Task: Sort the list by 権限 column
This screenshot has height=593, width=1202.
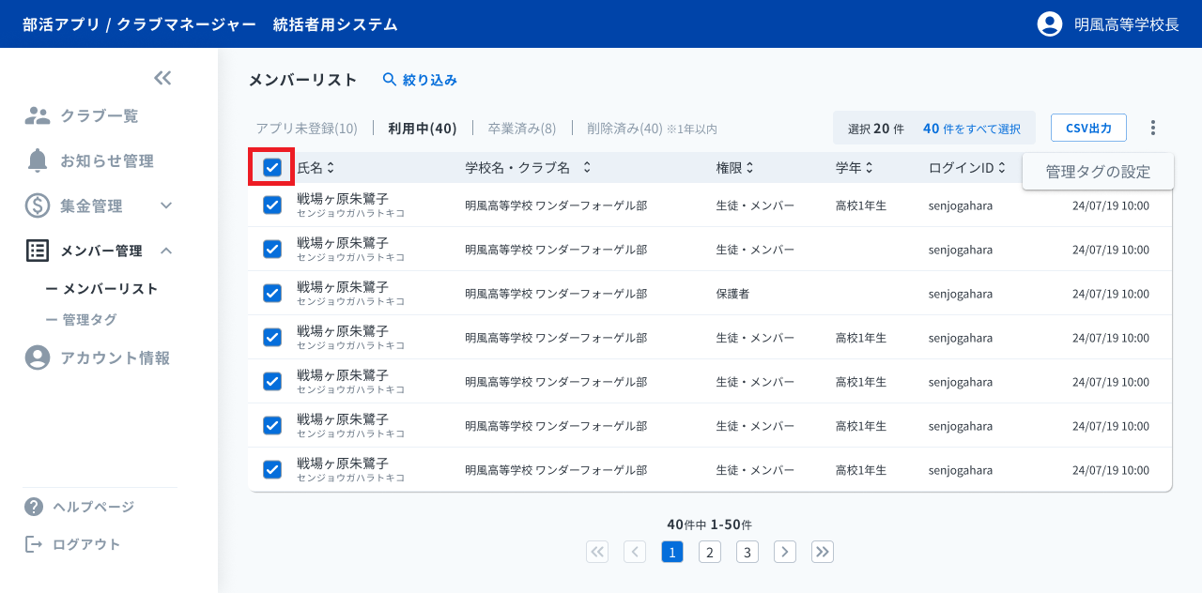Action: [x=749, y=168]
